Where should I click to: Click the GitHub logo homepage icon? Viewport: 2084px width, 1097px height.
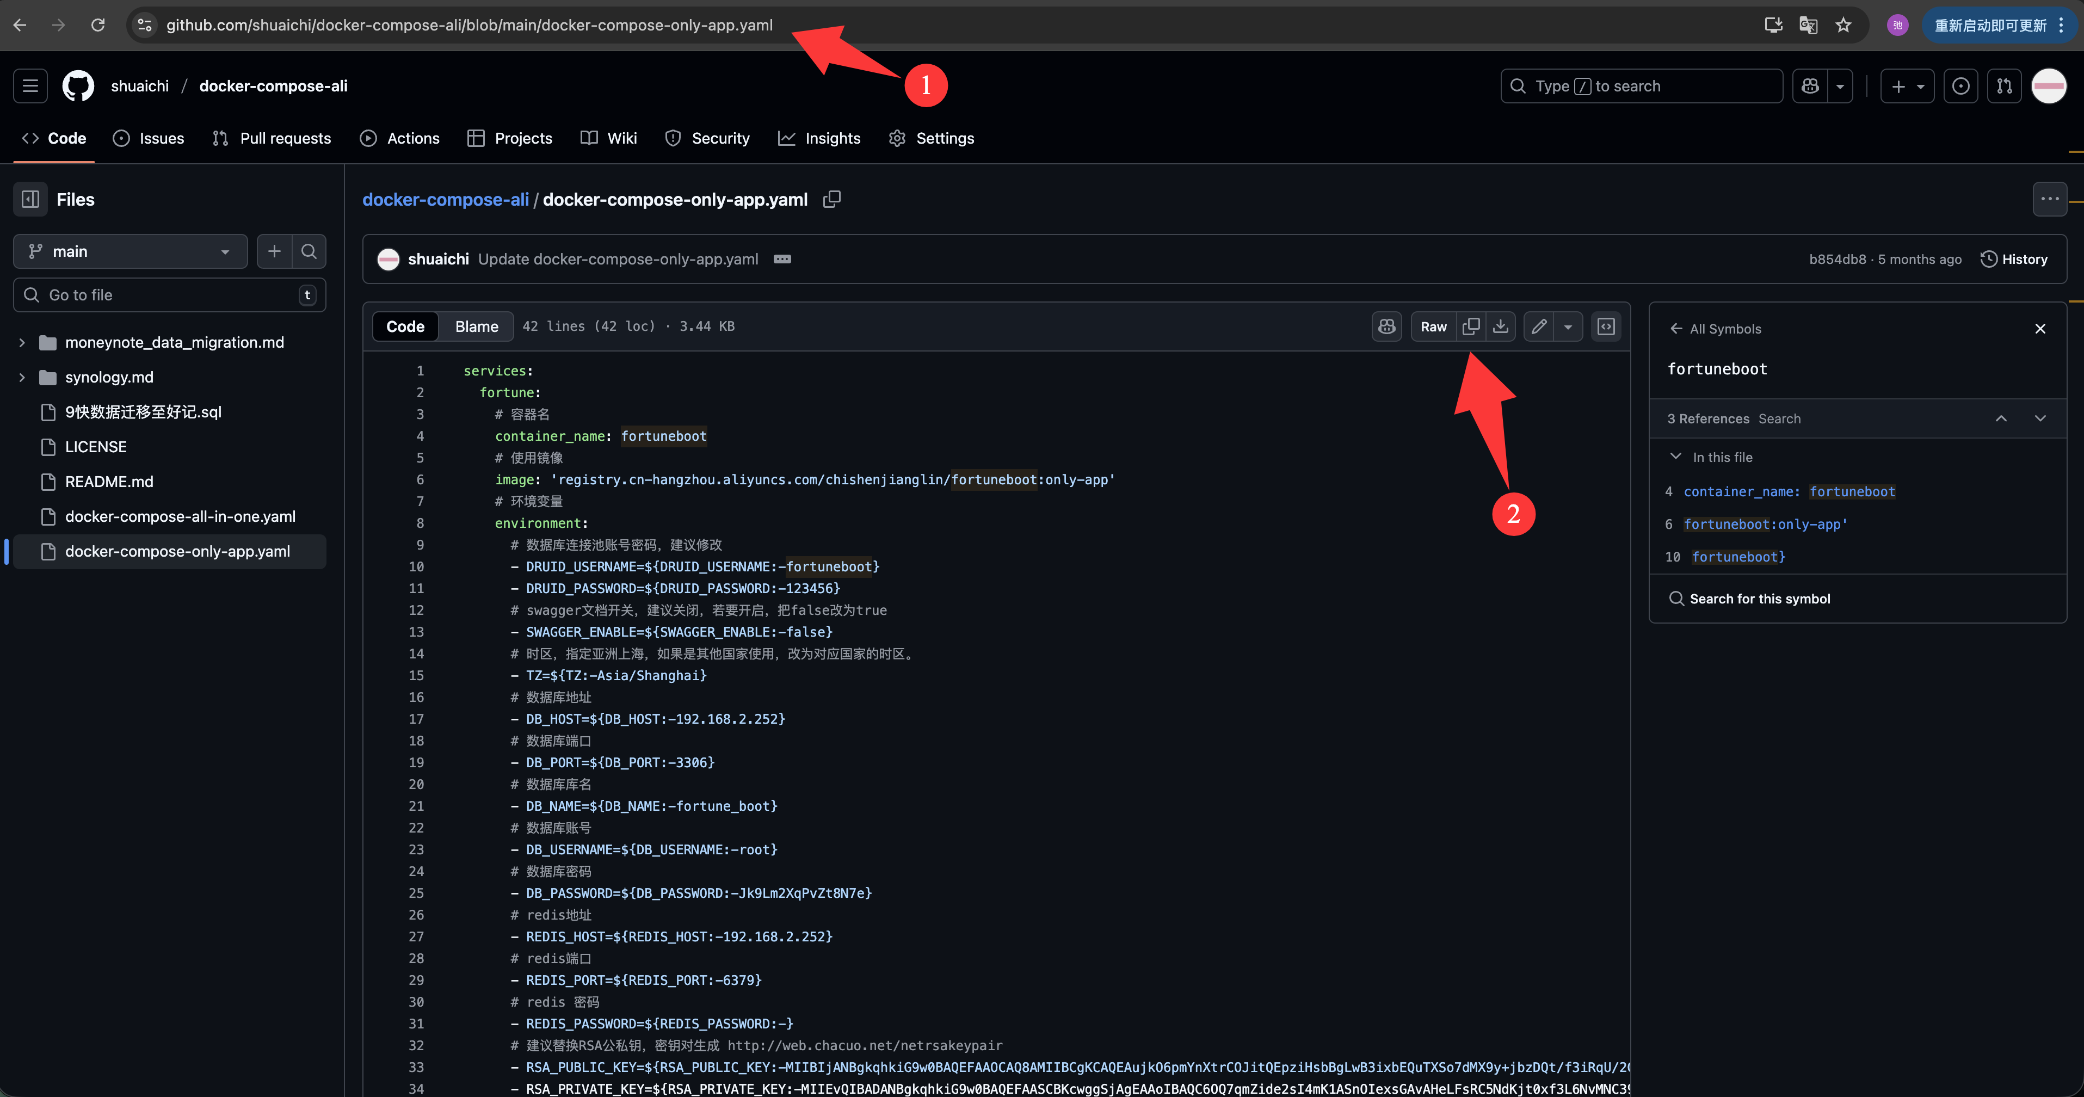tap(78, 86)
